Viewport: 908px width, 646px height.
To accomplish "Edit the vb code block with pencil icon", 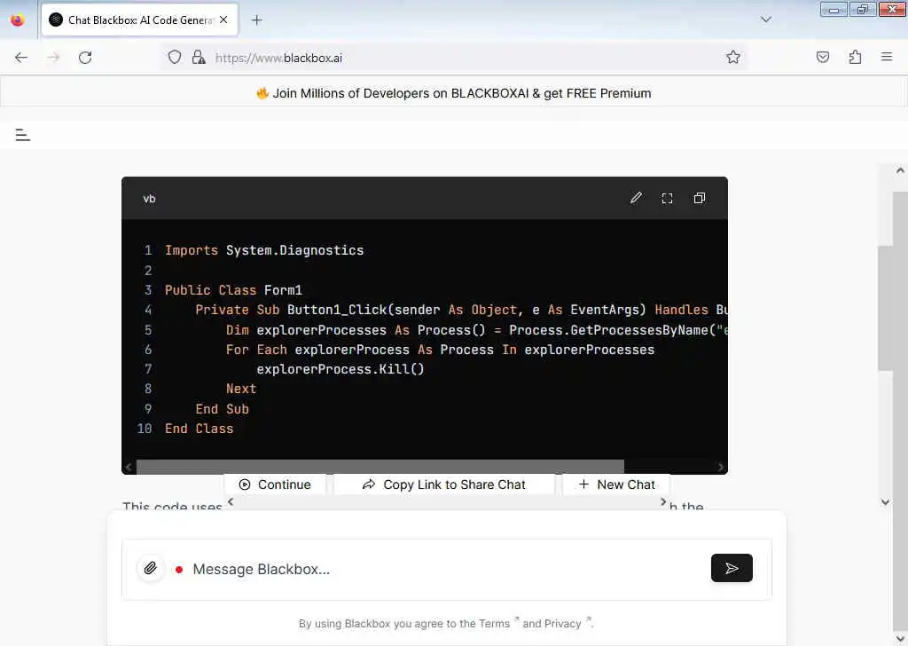I will pyautogui.click(x=636, y=198).
